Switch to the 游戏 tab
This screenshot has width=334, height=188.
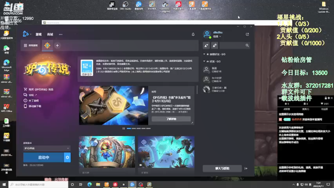pyautogui.click(x=38, y=34)
